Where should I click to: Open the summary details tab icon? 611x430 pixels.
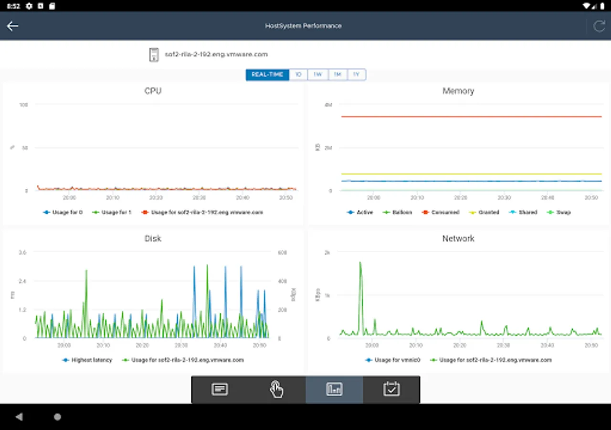220,389
